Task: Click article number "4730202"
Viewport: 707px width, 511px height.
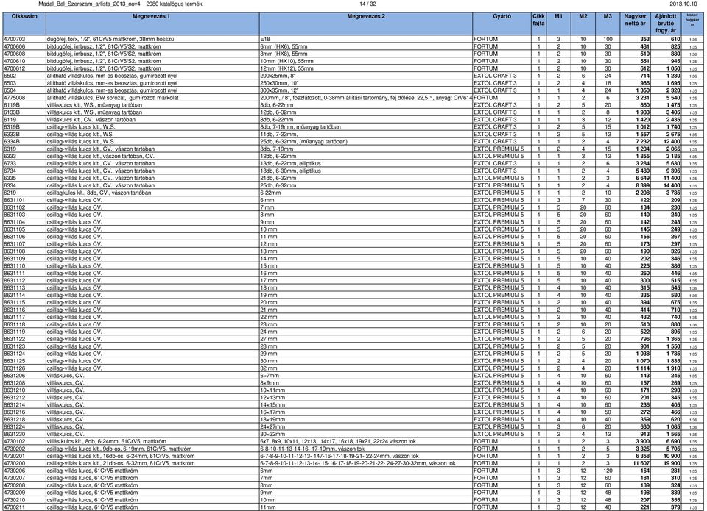Action: 15,449
